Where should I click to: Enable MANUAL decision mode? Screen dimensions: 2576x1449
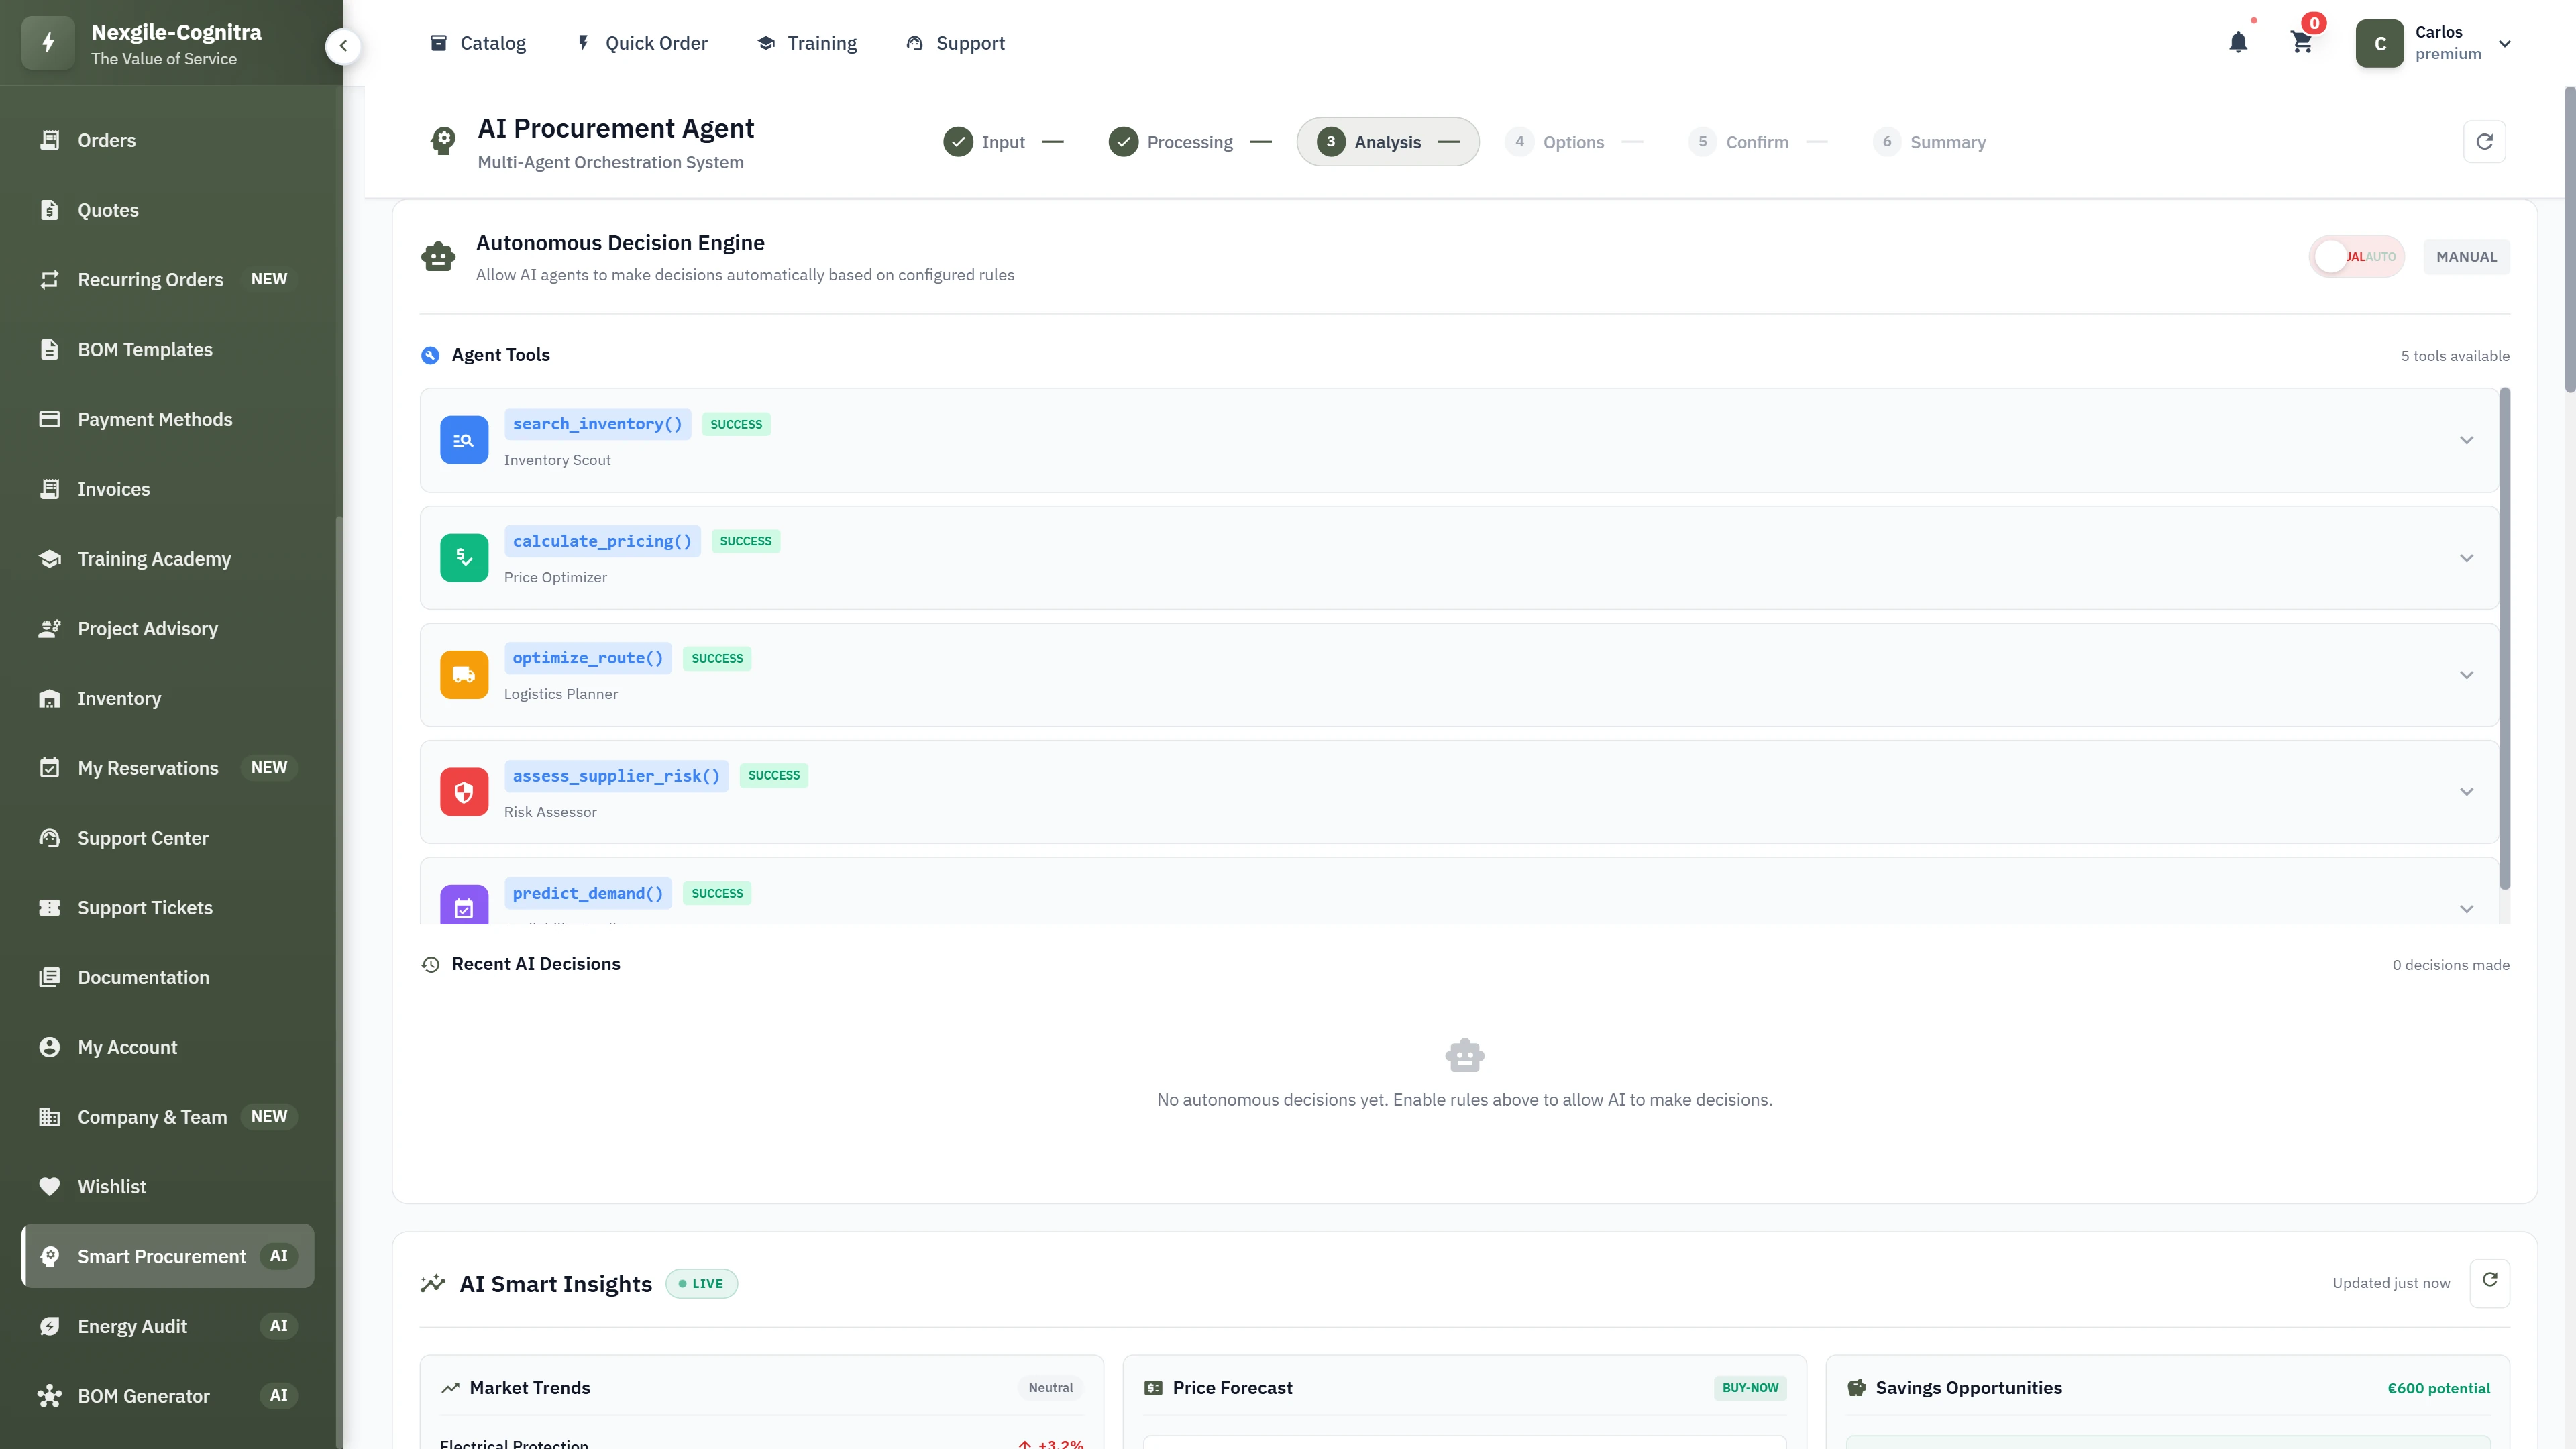point(2466,256)
